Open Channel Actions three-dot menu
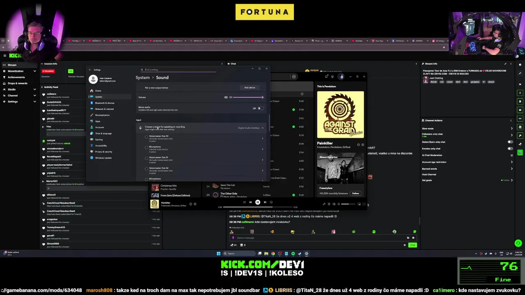This screenshot has width=525, height=295. coord(511,120)
